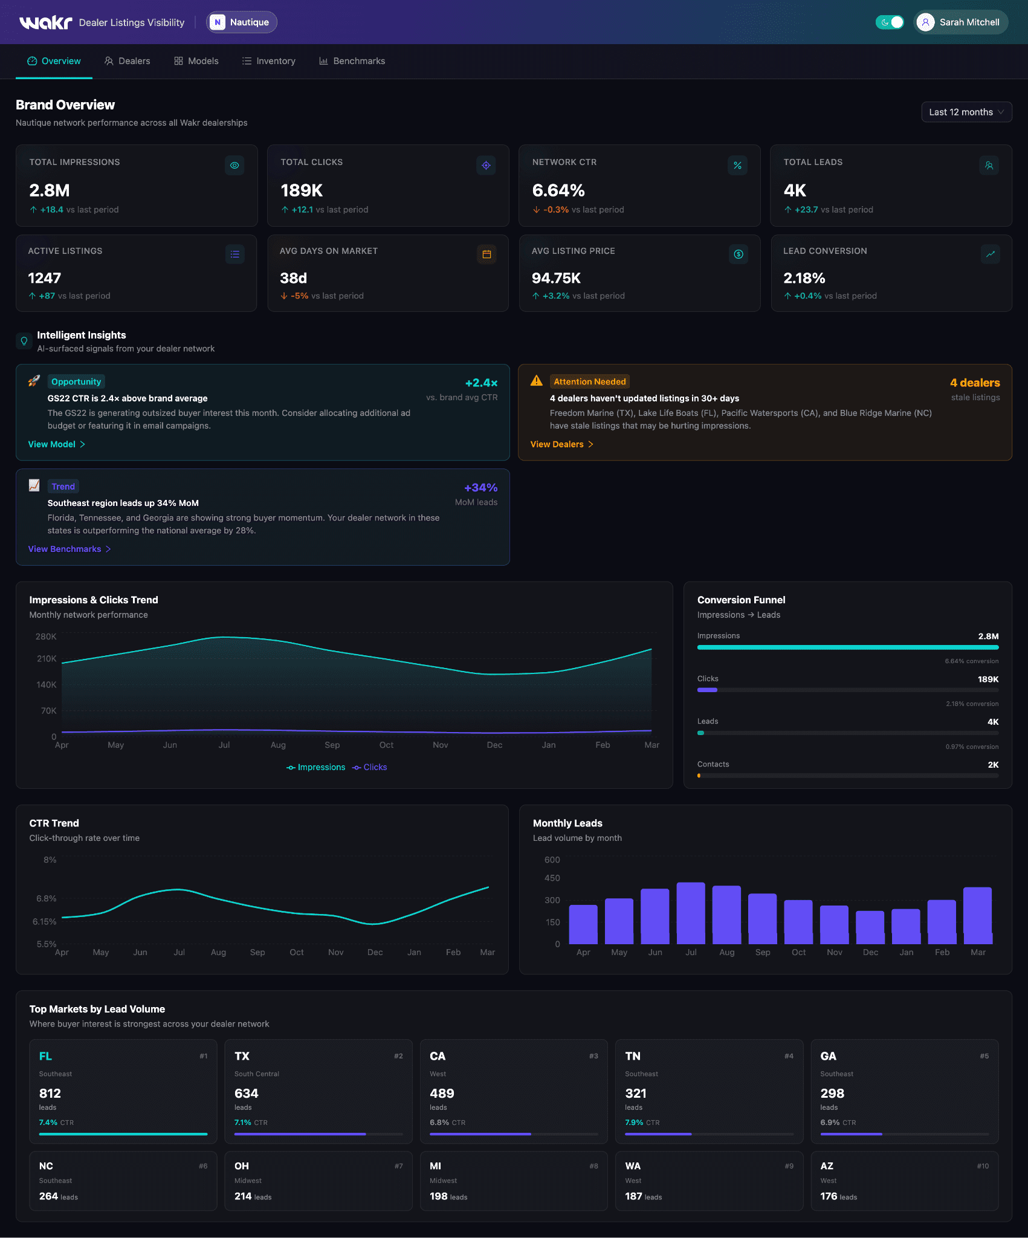The height and width of the screenshot is (1238, 1028).
Task: Click the WA market card
Action: pos(709,1181)
